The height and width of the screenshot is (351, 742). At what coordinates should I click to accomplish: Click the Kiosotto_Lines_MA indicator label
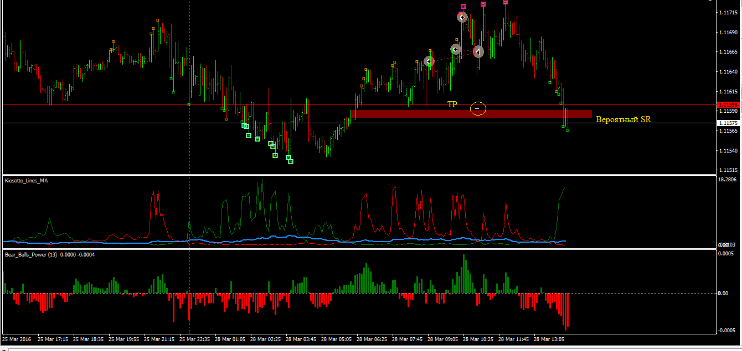coord(27,180)
